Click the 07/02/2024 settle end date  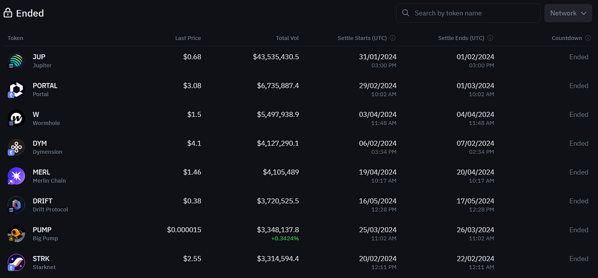coord(475,144)
